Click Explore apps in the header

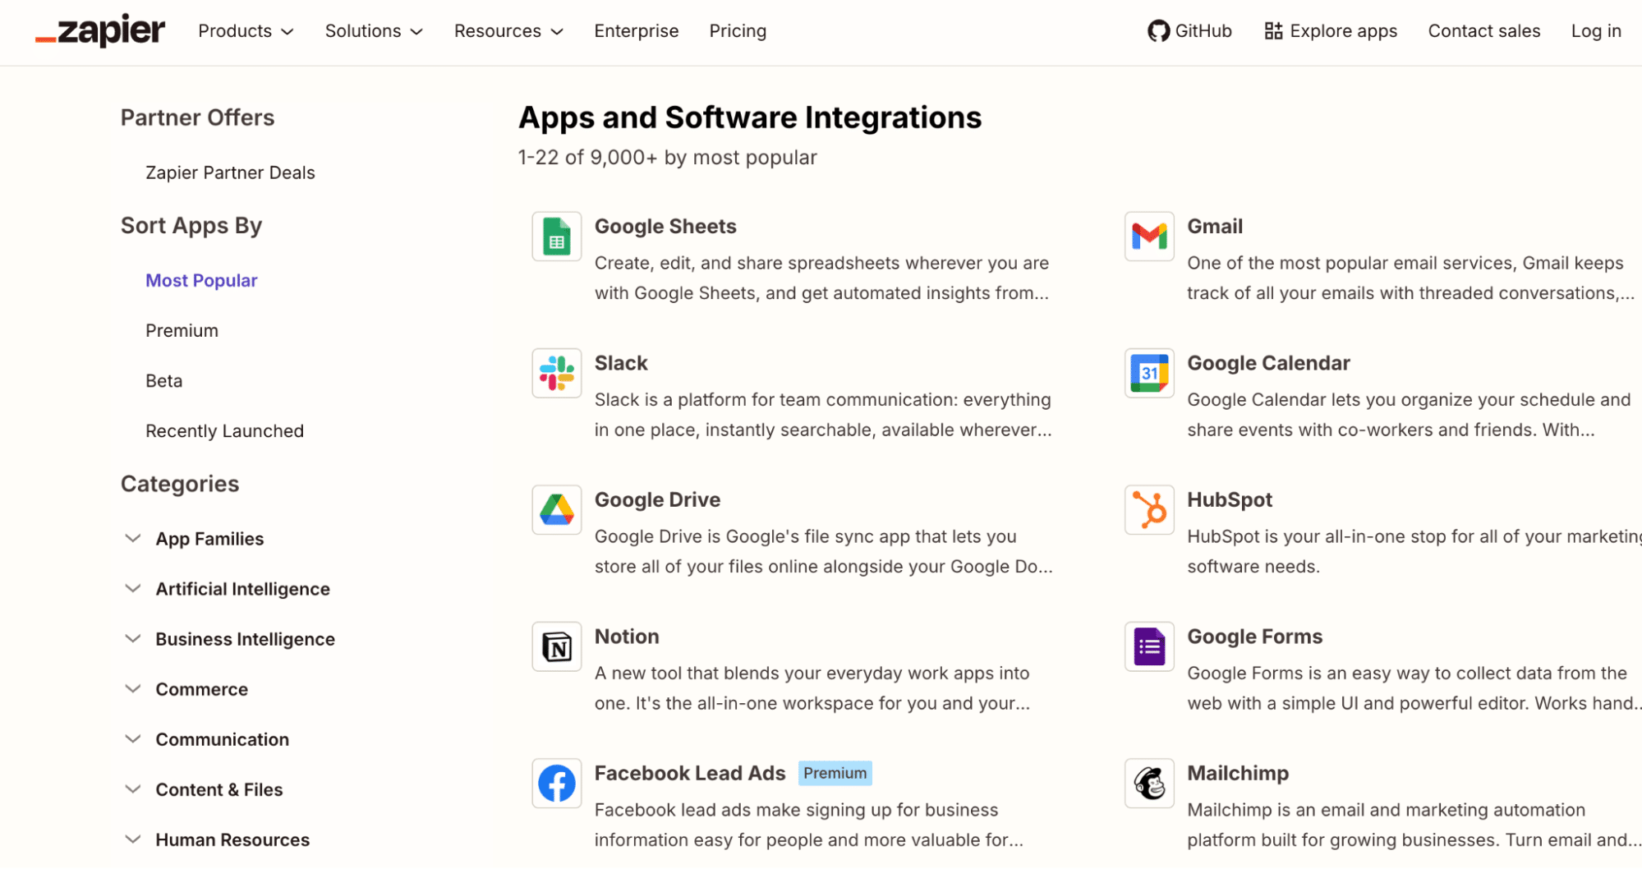pyautogui.click(x=1331, y=31)
